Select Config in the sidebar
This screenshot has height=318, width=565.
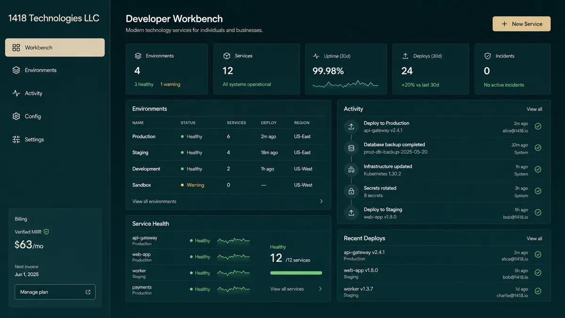pyautogui.click(x=55, y=116)
